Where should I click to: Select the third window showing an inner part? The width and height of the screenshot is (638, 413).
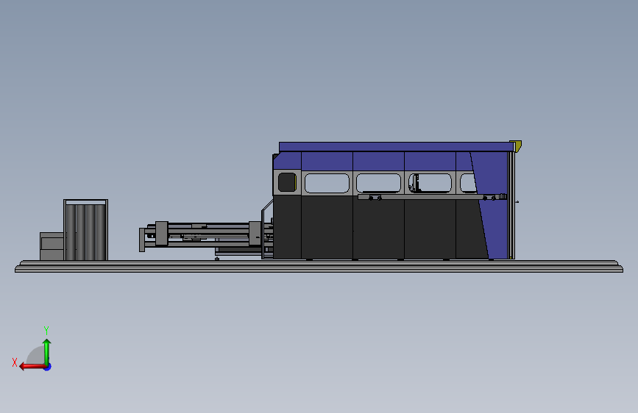coord(430,183)
